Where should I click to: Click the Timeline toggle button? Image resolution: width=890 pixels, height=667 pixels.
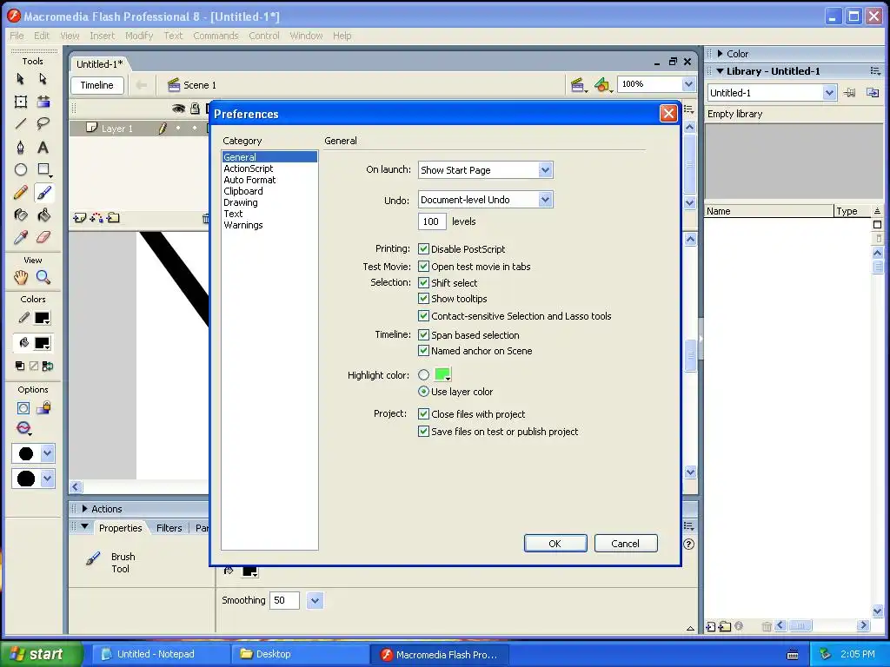[97, 85]
